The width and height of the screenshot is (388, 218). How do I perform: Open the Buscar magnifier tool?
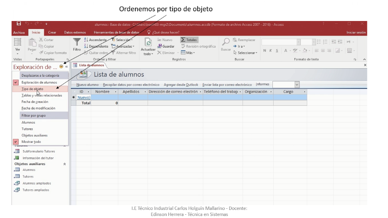226,42
